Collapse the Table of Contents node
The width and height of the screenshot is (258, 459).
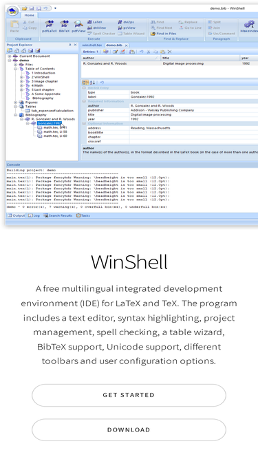16,69
